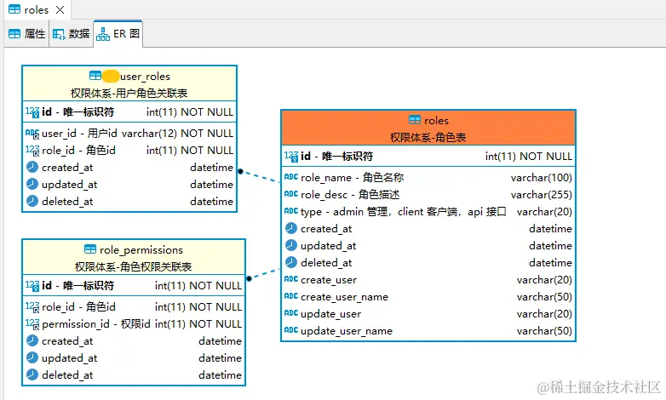The image size is (666, 400).
Task: Click updated_at clock icon in role_permissions
Action: pos(32,357)
